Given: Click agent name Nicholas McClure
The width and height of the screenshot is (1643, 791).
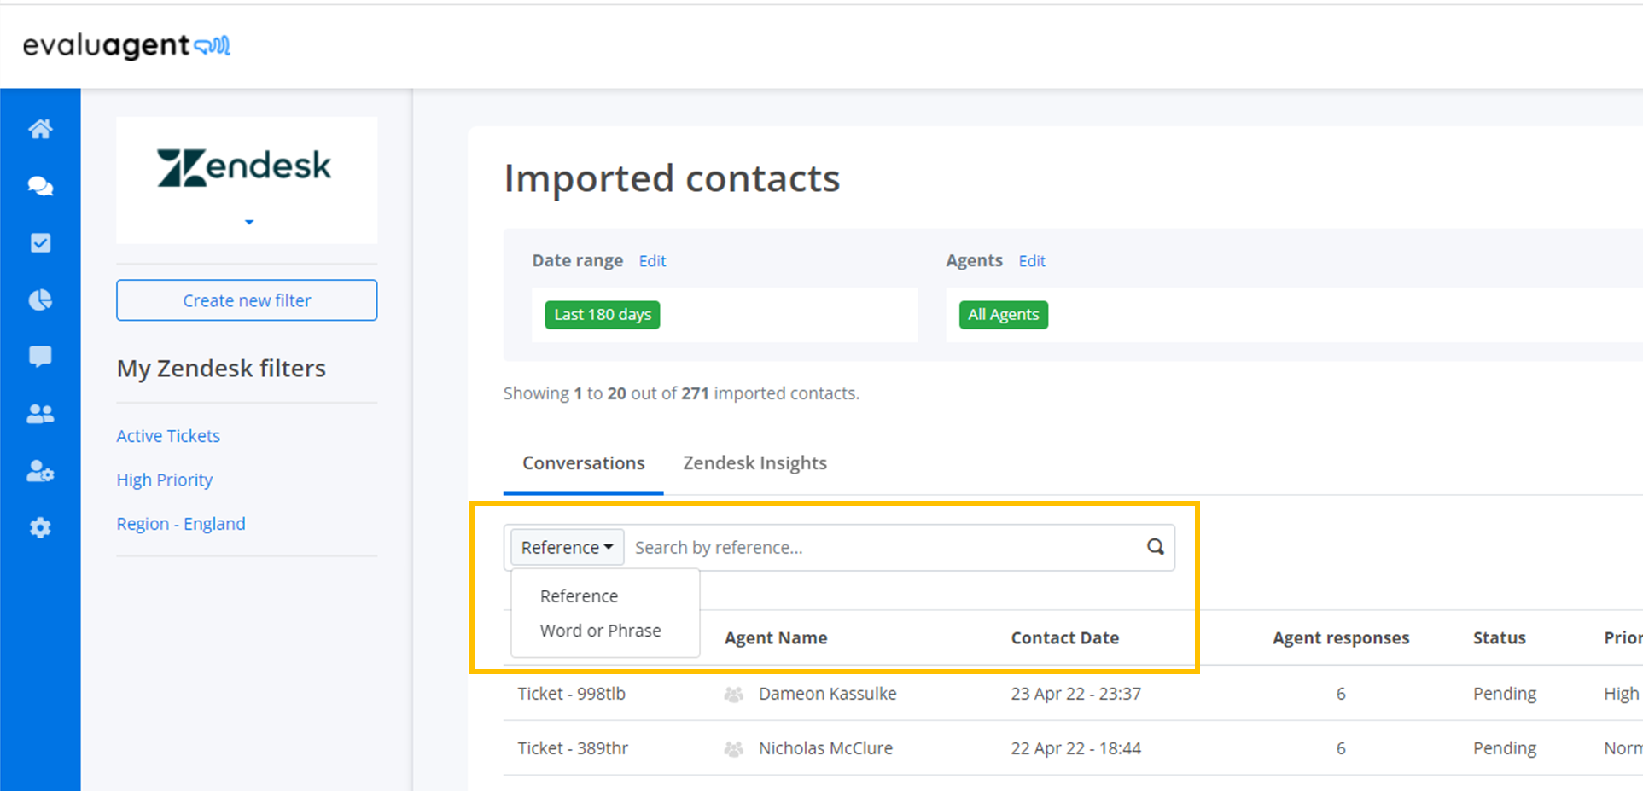Looking at the screenshot, I should coord(826,748).
